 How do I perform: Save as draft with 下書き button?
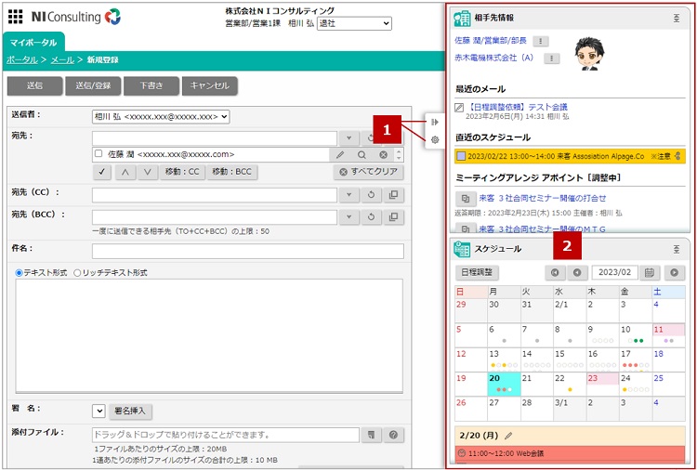(x=151, y=85)
